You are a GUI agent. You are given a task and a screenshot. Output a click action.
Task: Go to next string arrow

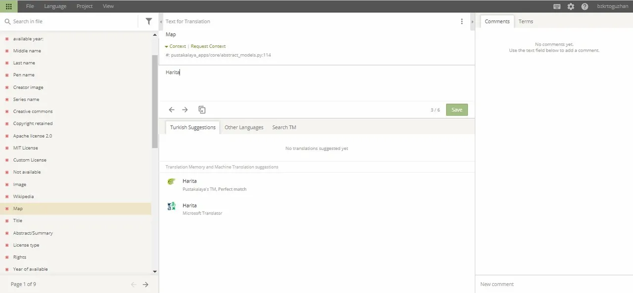185,110
